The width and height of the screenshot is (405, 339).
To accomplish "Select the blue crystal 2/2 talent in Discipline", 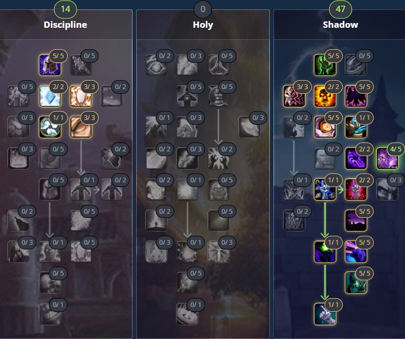I will click(x=50, y=96).
